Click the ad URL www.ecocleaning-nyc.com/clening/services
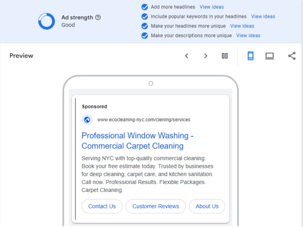The width and height of the screenshot is (303, 227). click(x=144, y=120)
